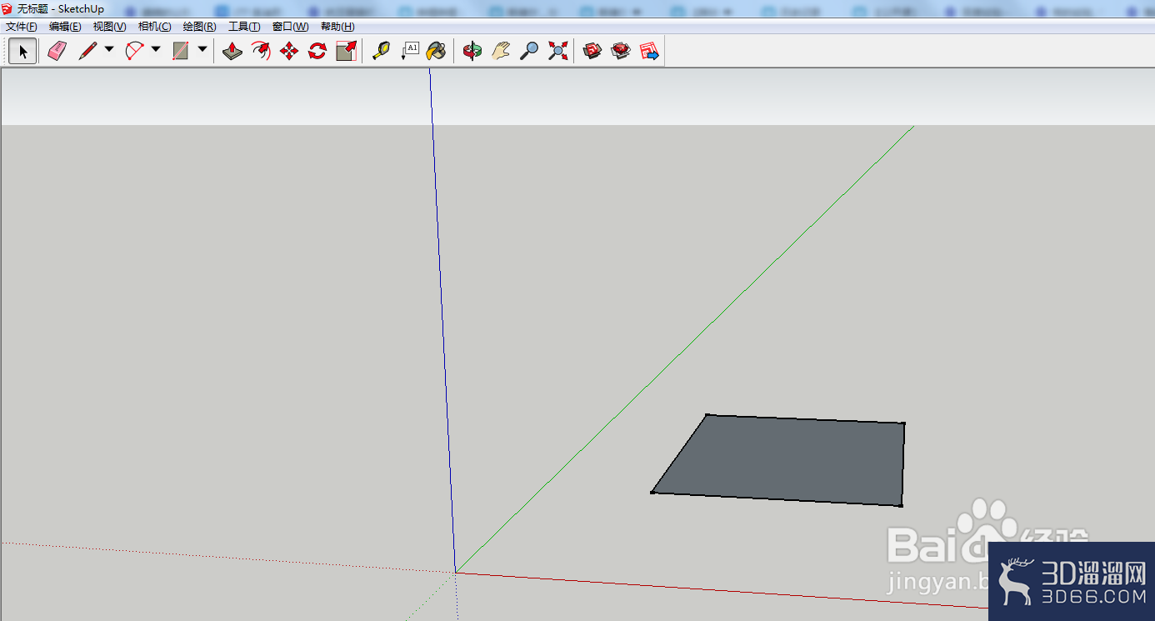1155x621 pixels.
Task: Select the arrow Select tool
Action: [23, 52]
